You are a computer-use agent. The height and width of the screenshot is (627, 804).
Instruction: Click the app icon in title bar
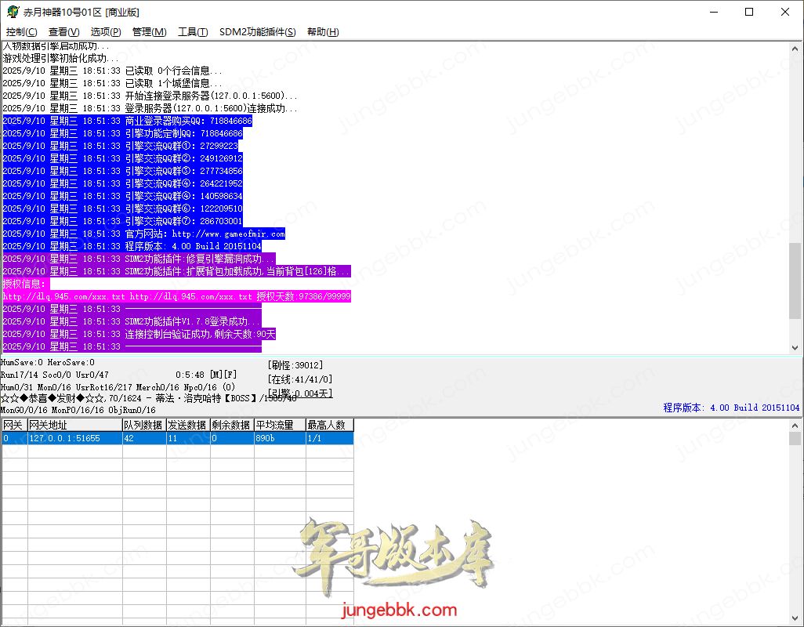coord(13,13)
